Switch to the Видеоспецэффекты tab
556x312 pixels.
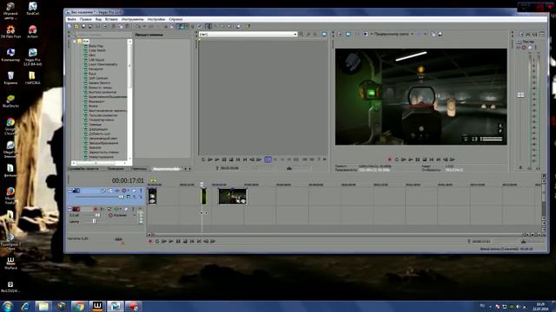[x=166, y=169]
